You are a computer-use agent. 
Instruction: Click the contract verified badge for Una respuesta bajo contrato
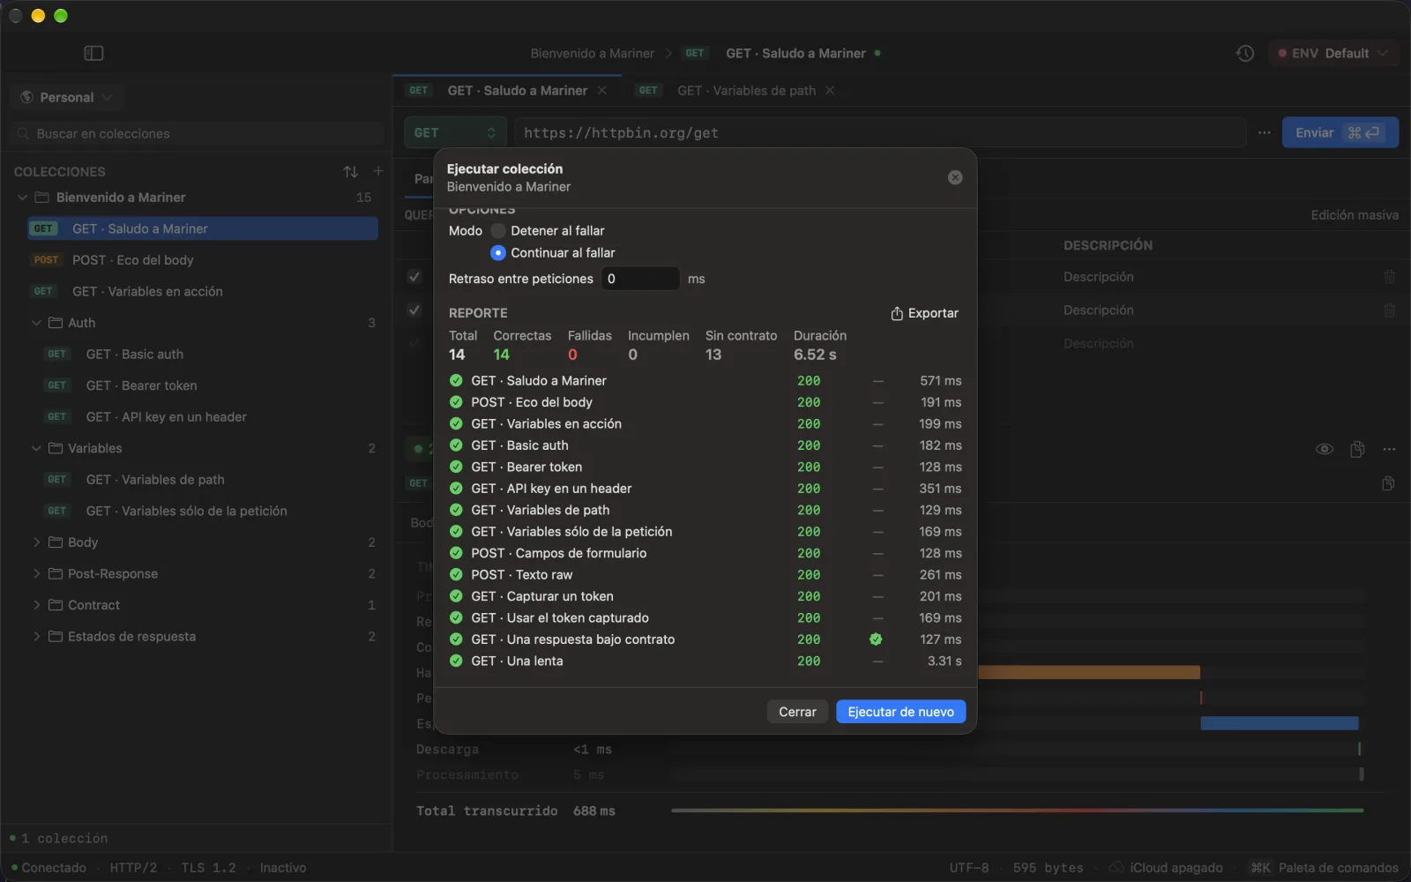tap(876, 639)
